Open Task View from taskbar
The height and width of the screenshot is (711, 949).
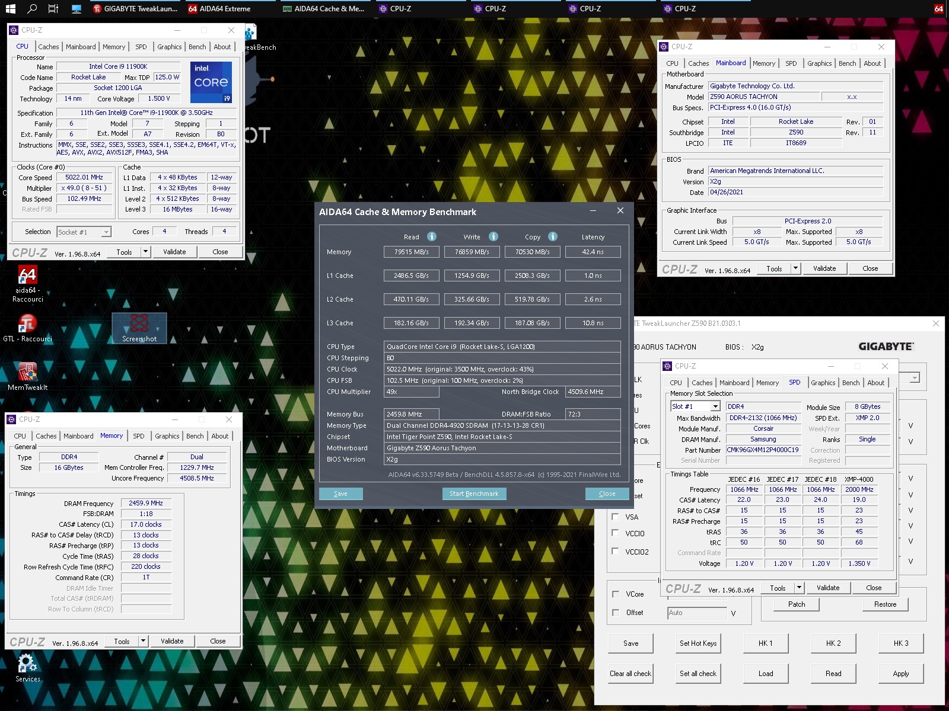tap(53, 8)
